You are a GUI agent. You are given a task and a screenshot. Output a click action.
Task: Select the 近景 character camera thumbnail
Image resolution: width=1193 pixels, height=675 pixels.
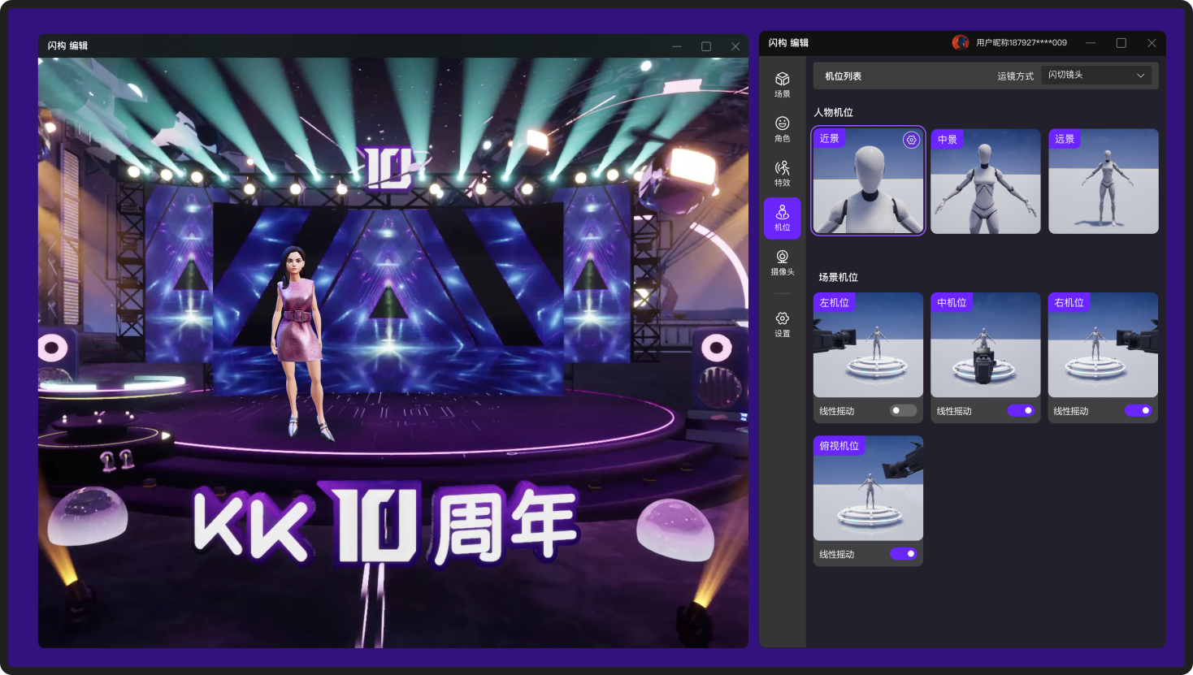tap(868, 180)
